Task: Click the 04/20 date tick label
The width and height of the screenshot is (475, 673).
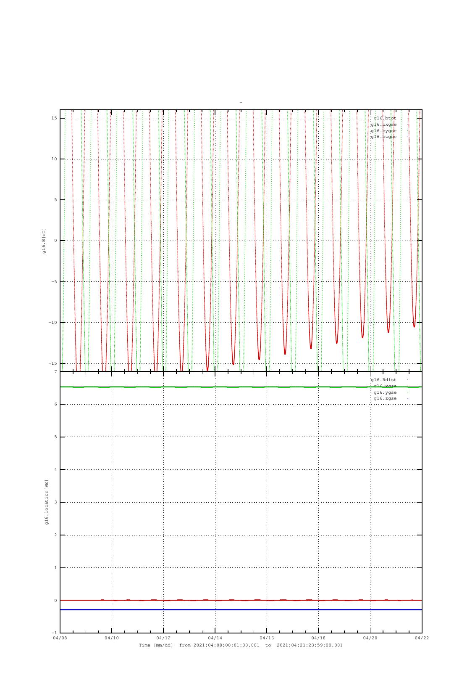Action: (370, 638)
